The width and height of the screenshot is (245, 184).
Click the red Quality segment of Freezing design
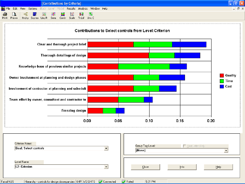(95, 111)
